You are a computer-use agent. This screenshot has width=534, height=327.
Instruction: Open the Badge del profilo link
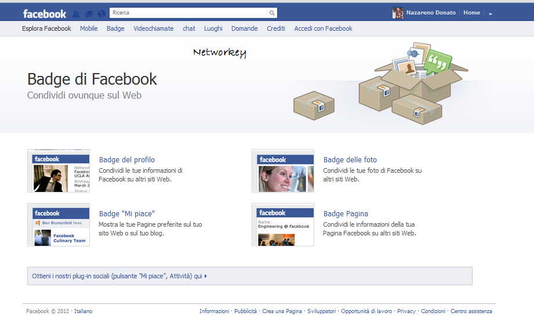click(x=127, y=160)
